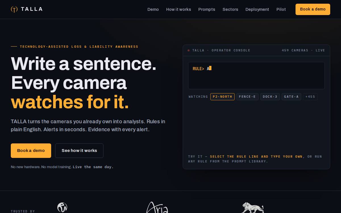Focus the RULE> input line
341x213 pixels.
256,76
